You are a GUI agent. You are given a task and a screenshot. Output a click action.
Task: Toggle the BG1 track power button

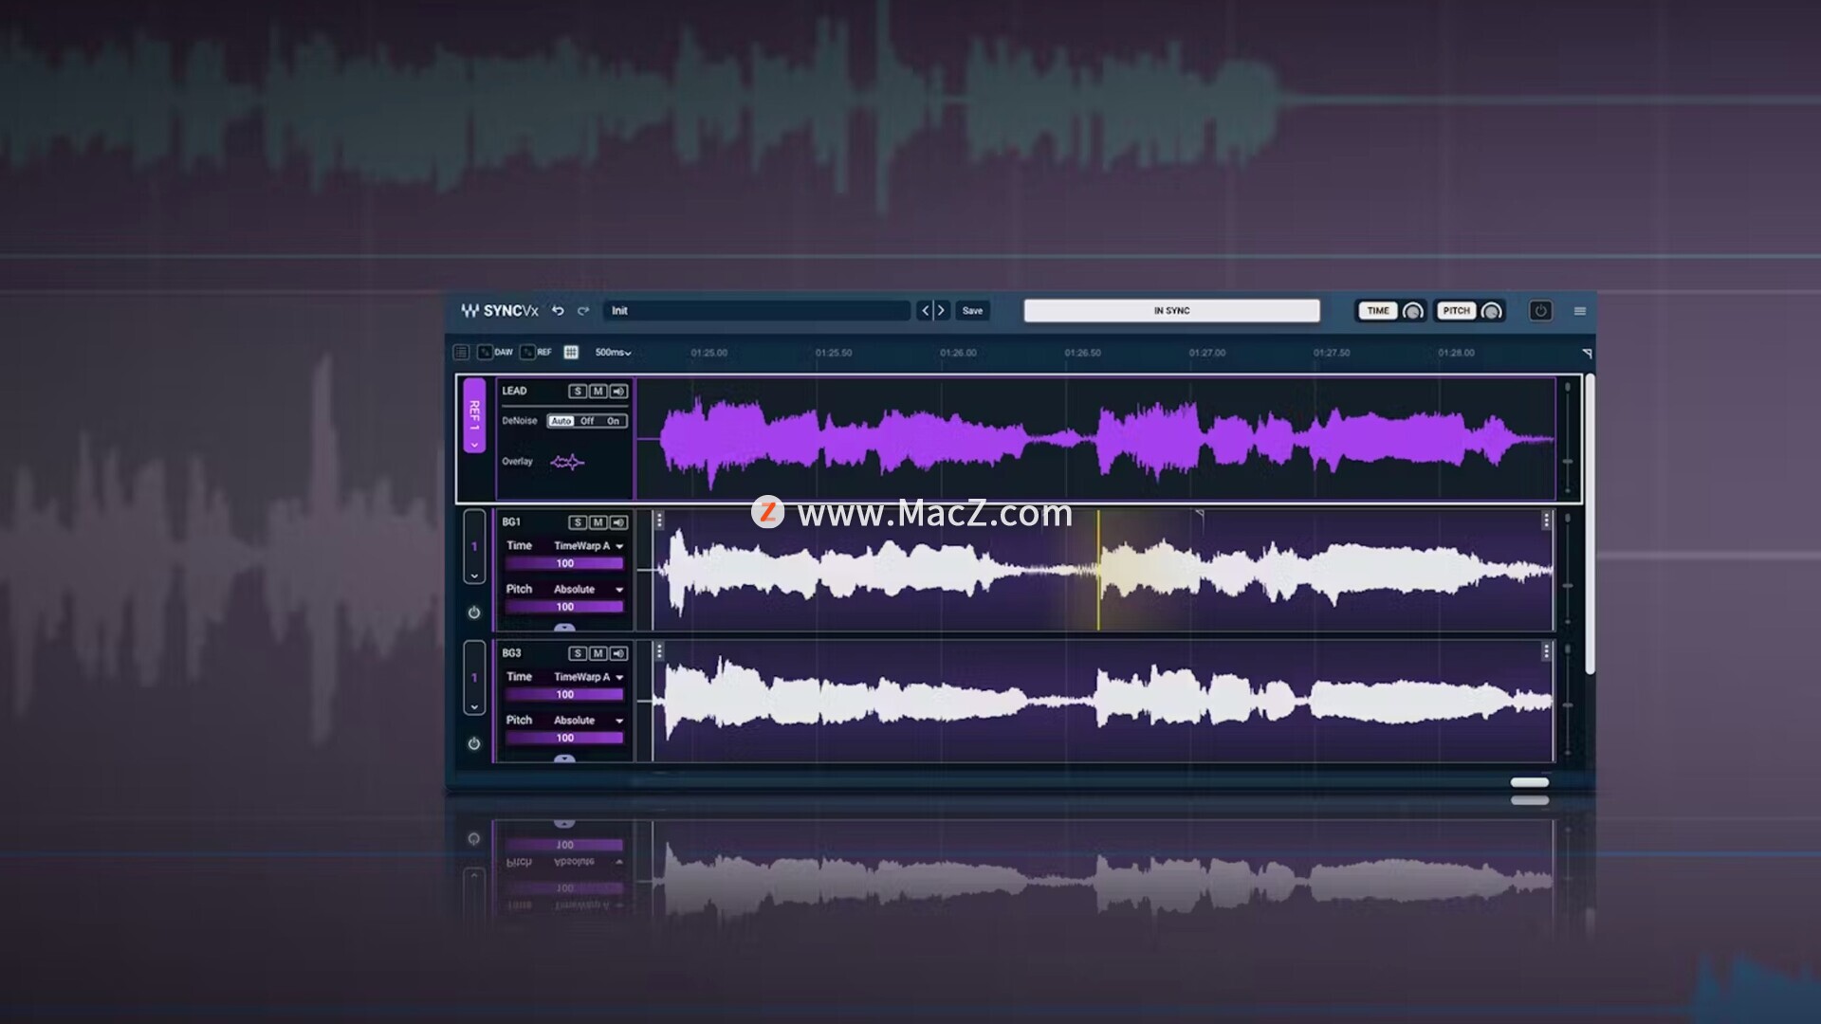click(x=474, y=613)
